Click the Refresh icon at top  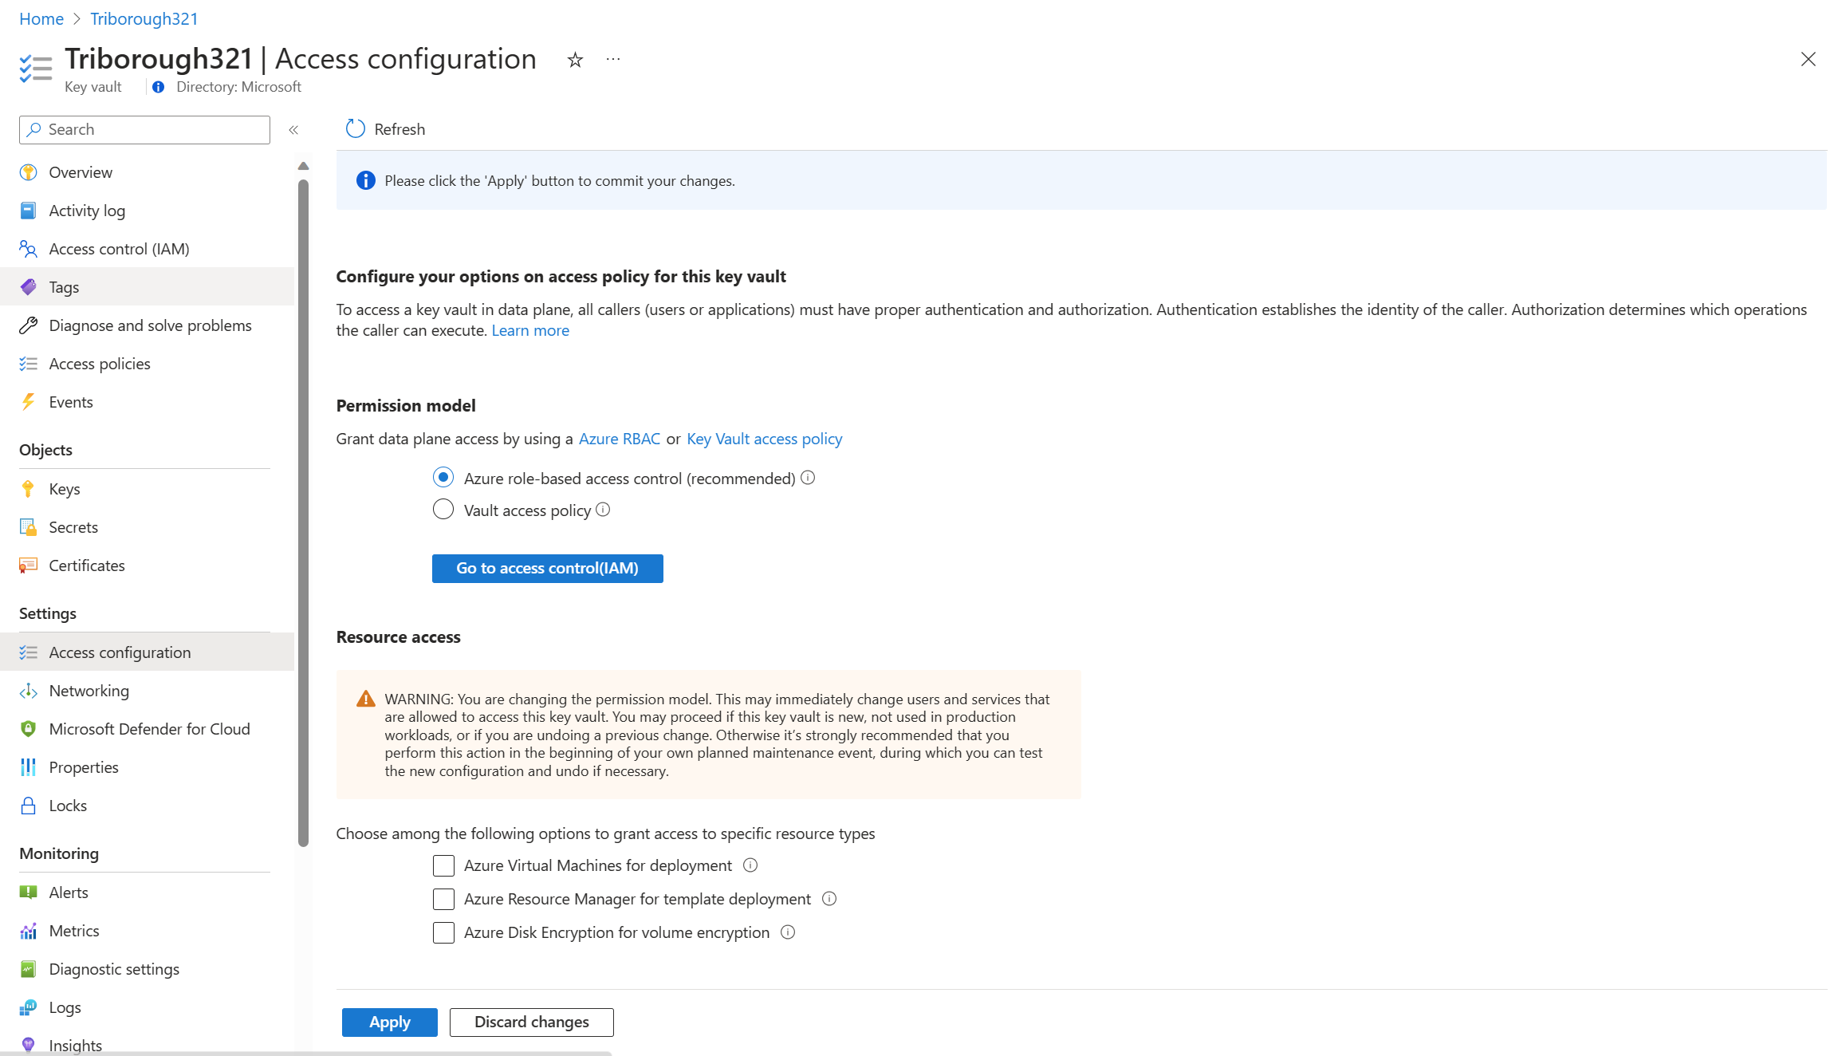coord(354,129)
